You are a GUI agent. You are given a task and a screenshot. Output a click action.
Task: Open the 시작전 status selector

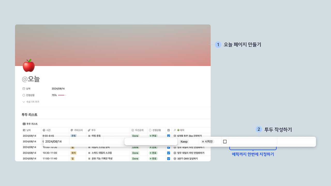(x=208, y=142)
